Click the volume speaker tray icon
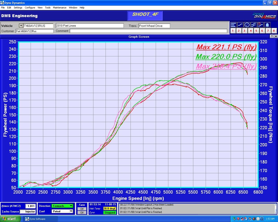278x222 pixels. (254, 219)
